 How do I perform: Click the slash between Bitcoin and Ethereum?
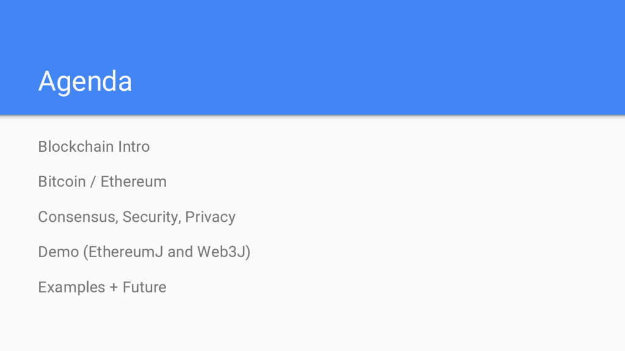93,182
